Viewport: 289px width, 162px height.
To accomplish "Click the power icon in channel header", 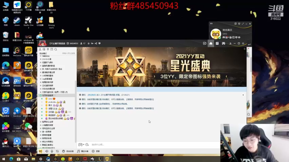I will pyautogui.click(x=243, y=44).
